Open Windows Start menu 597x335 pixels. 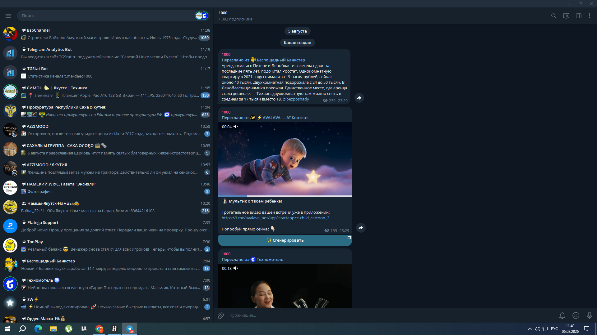[7, 329]
